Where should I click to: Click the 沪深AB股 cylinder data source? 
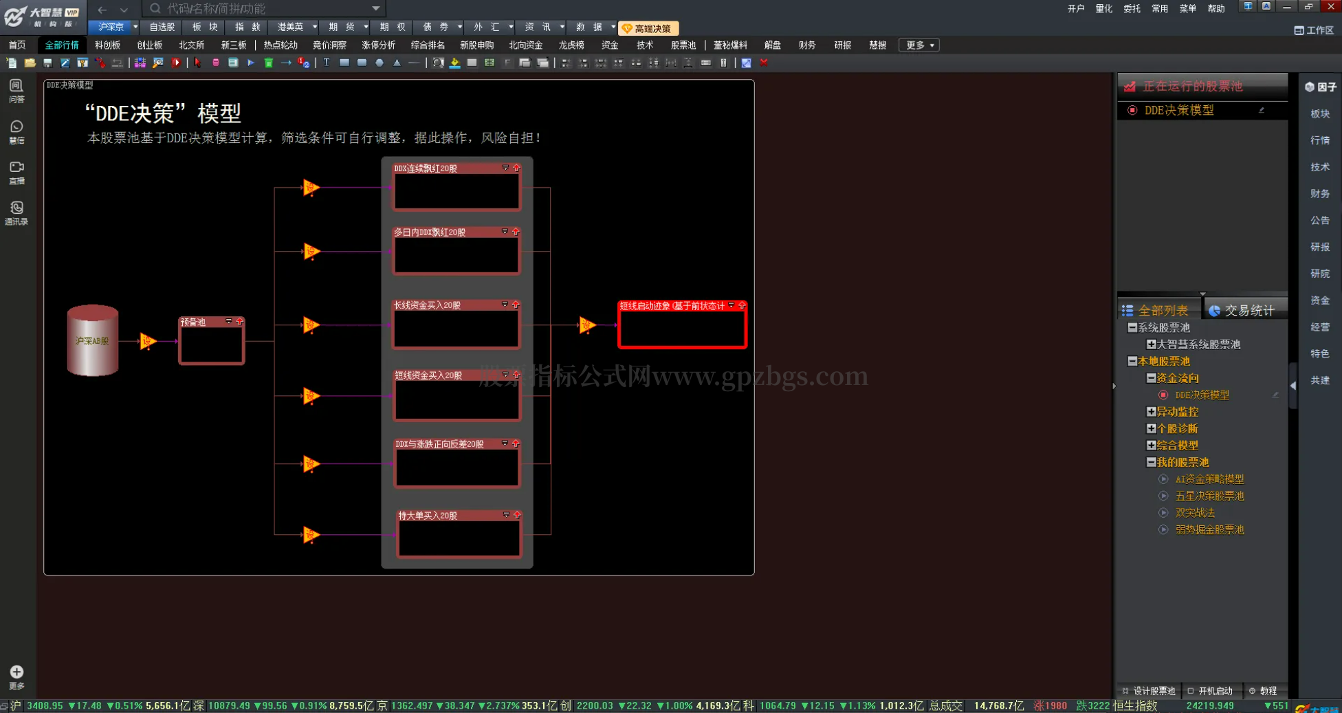[93, 340]
